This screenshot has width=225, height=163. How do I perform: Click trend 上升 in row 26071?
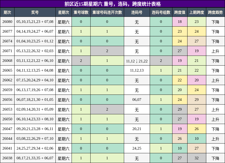click(215, 51)
